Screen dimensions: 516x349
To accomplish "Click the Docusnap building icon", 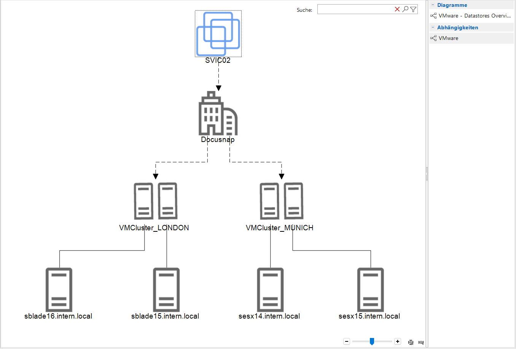I will pos(218,113).
